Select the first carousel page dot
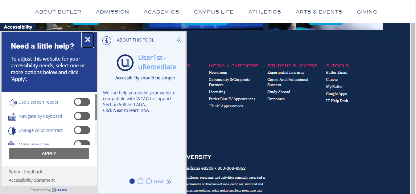Viewport: 416px width, 194px height. point(132,181)
